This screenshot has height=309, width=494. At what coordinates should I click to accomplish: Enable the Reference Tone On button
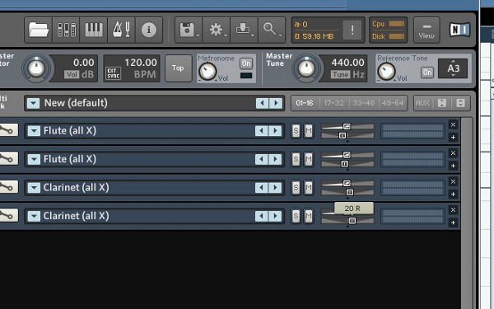click(427, 73)
